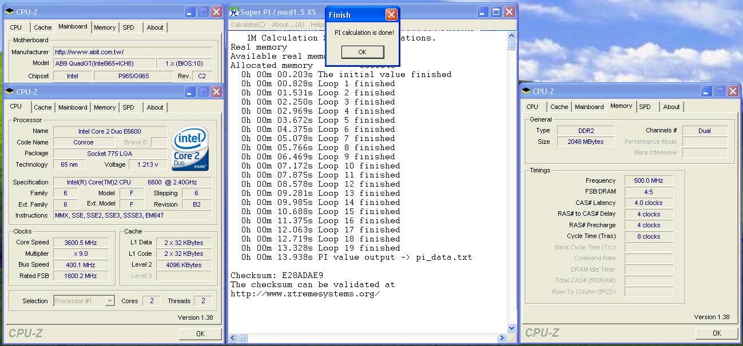This screenshot has width=743, height=346.
Task: Click the right CPU-Z memory window title icon
Action: 526,91
